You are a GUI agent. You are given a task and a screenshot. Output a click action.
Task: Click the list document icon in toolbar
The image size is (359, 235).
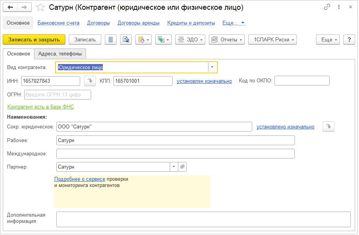[x=111, y=39]
